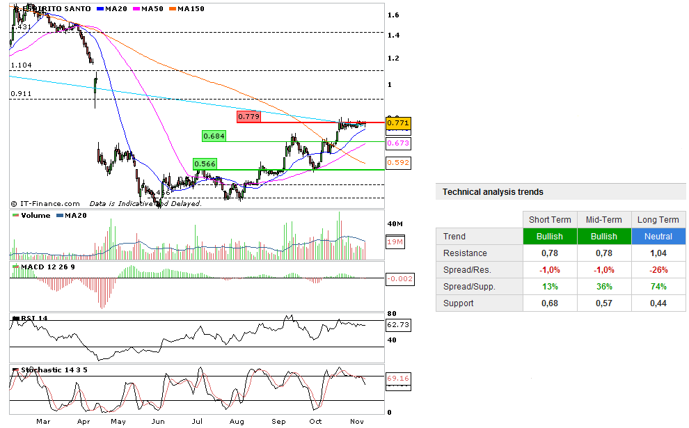Click the Long Term 74% spread value
Viewport: 689px width, 428px height.
[658, 287]
